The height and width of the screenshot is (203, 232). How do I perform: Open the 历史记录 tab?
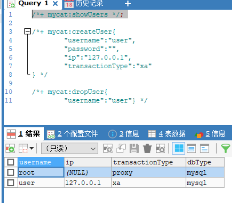(89, 3)
